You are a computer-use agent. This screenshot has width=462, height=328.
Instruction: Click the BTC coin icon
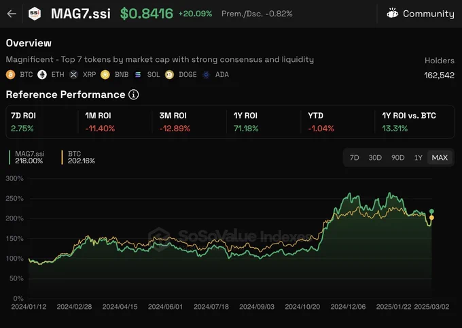tap(11, 74)
